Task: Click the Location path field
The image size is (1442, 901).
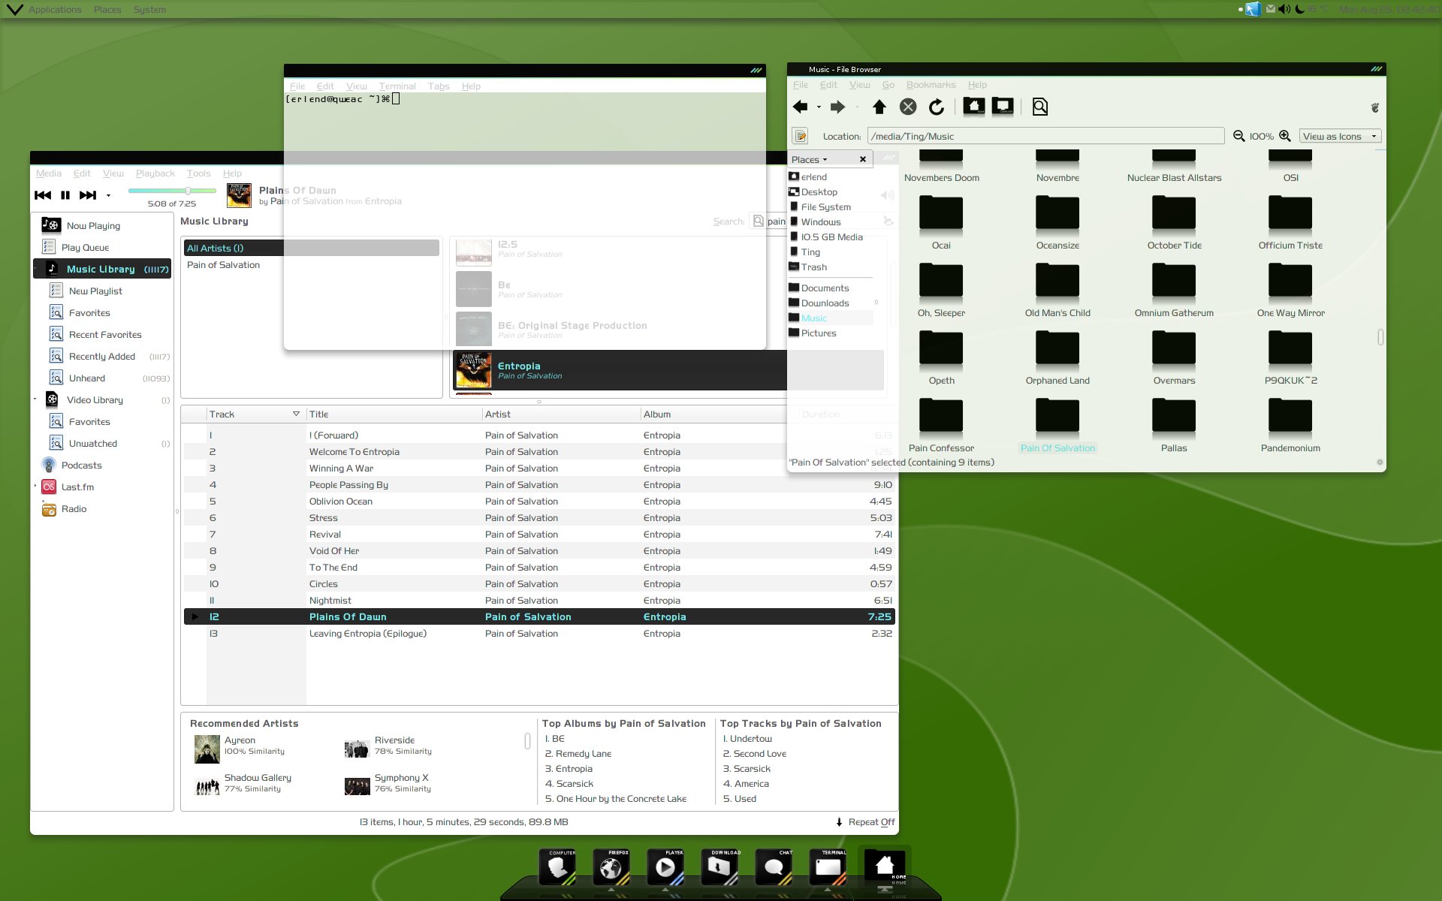Action: 1045,136
